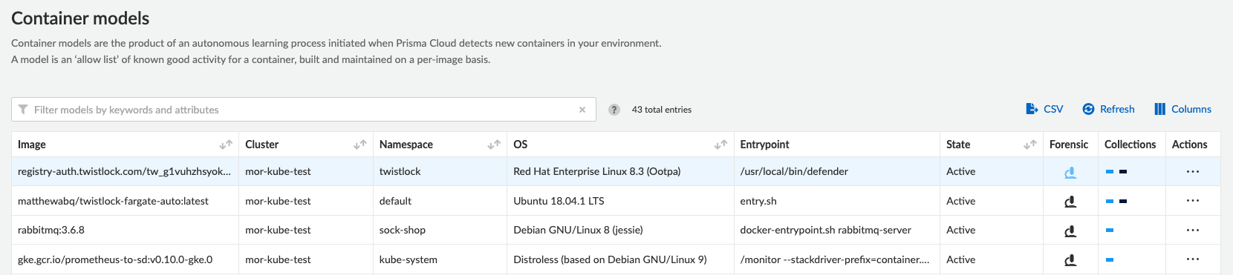Click the funnel filter icon

click(x=23, y=110)
